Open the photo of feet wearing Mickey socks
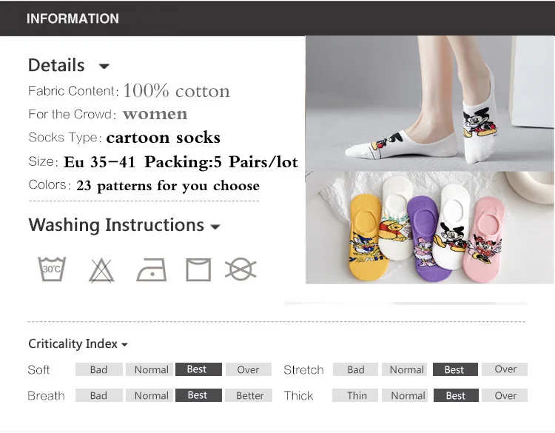The image size is (555, 433). click(430, 104)
